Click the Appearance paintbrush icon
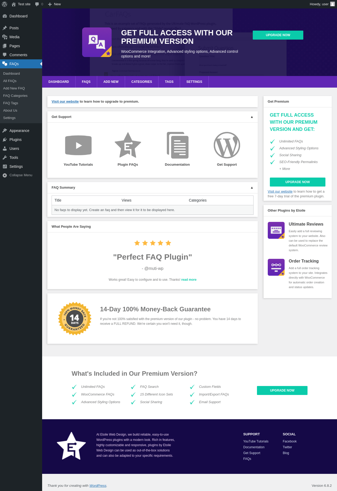 pyautogui.click(x=5, y=131)
